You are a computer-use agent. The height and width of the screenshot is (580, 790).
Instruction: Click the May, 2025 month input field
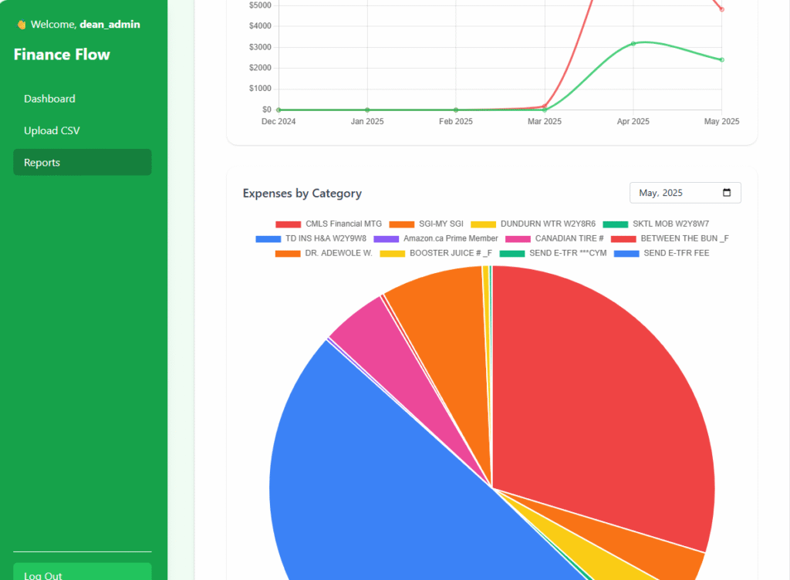pos(685,193)
